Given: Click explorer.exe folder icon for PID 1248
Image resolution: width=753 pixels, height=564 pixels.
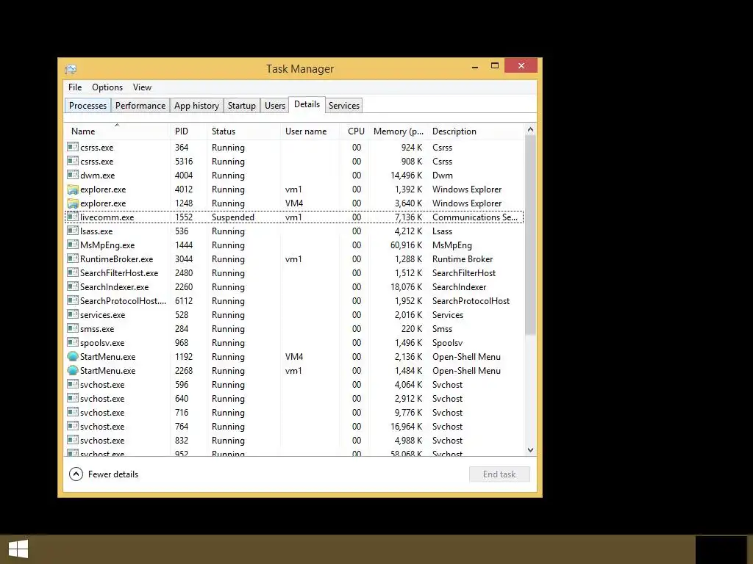Looking at the screenshot, I should tap(73, 203).
